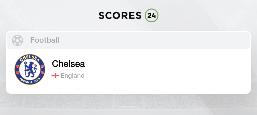Image resolution: width=257 pixels, height=115 pixels.
Task: Click the gold outer ring of the crest
Action: click(x=30, y=54)
